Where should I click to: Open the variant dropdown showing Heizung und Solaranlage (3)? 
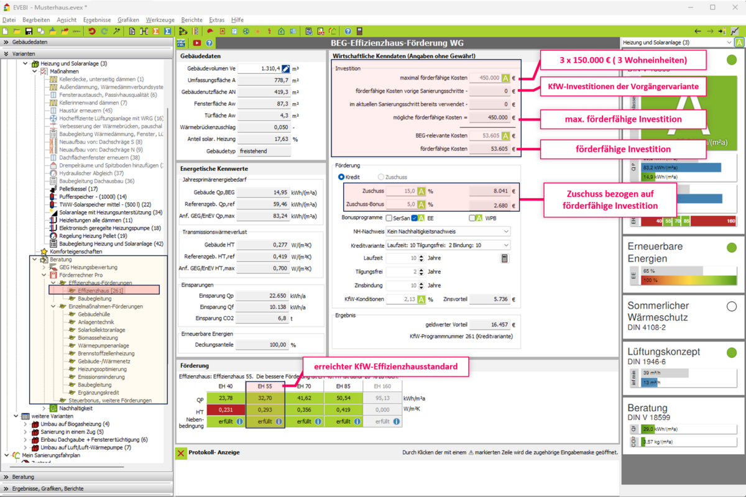point(678,43)
